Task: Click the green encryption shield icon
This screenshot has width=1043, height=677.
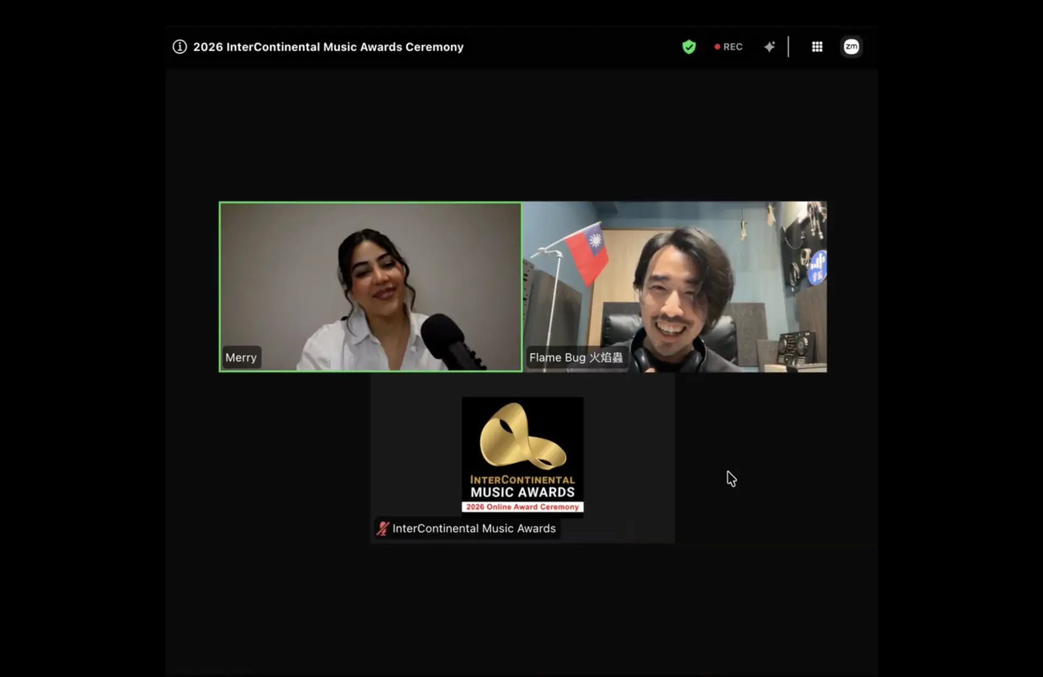Action: [689, 47]
